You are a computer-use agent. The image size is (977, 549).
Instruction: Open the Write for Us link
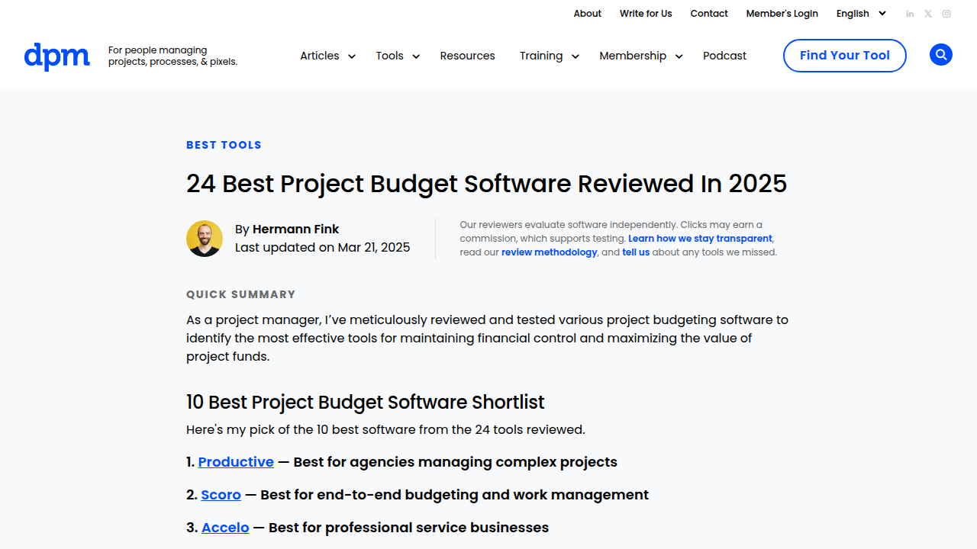tap(646, 14)
